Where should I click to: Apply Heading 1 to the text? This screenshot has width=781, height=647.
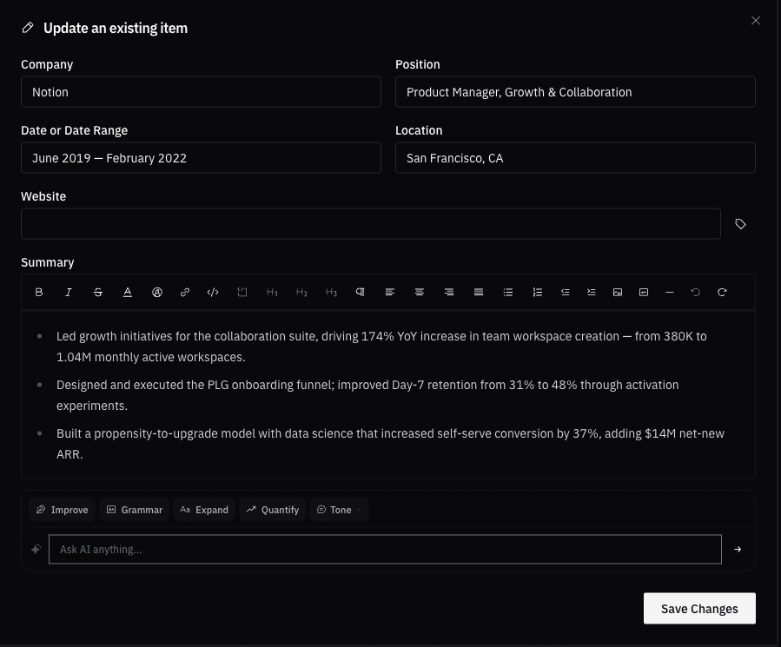272,292
